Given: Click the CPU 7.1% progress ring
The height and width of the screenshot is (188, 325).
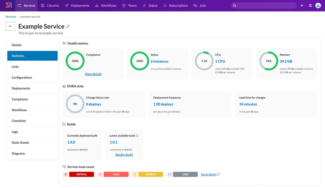Looking at the screenshot, I should [204, 61].
